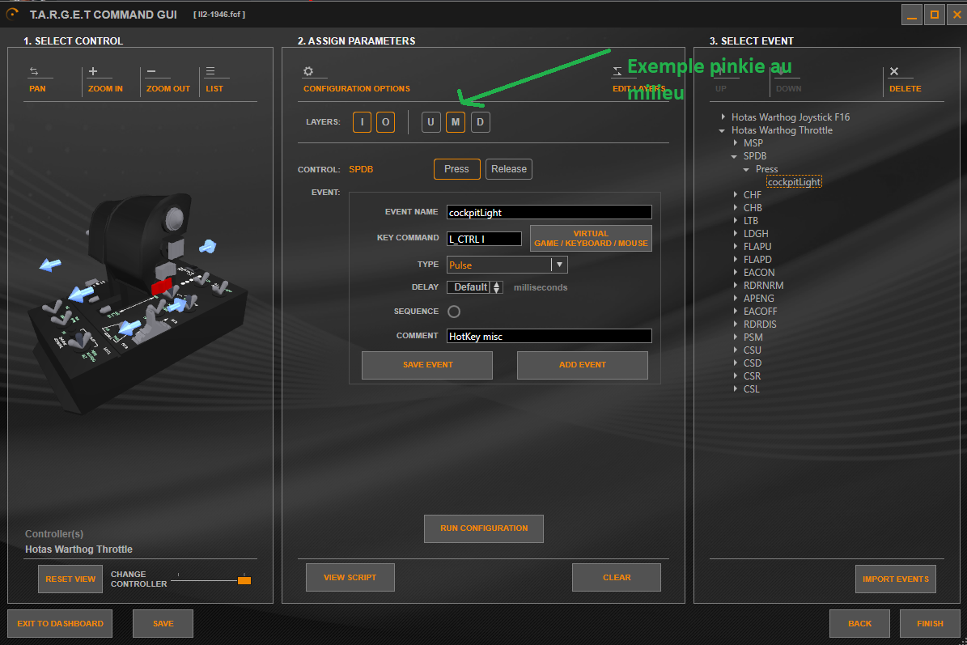Viewport: 967px width, 645px height.
Task: Open the Type Pulse dropdown
Action: pyautogui.click(x=559, y=265)
